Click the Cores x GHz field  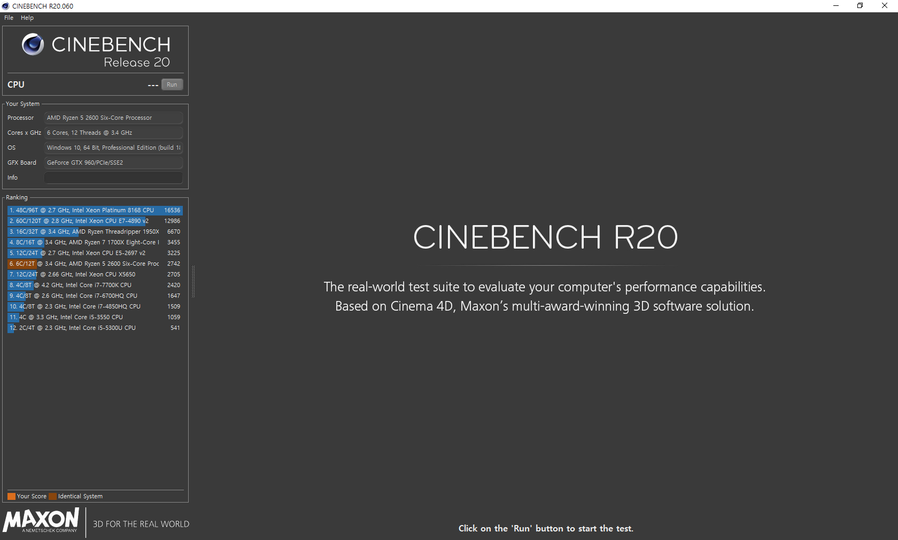[x=113, y=133]
